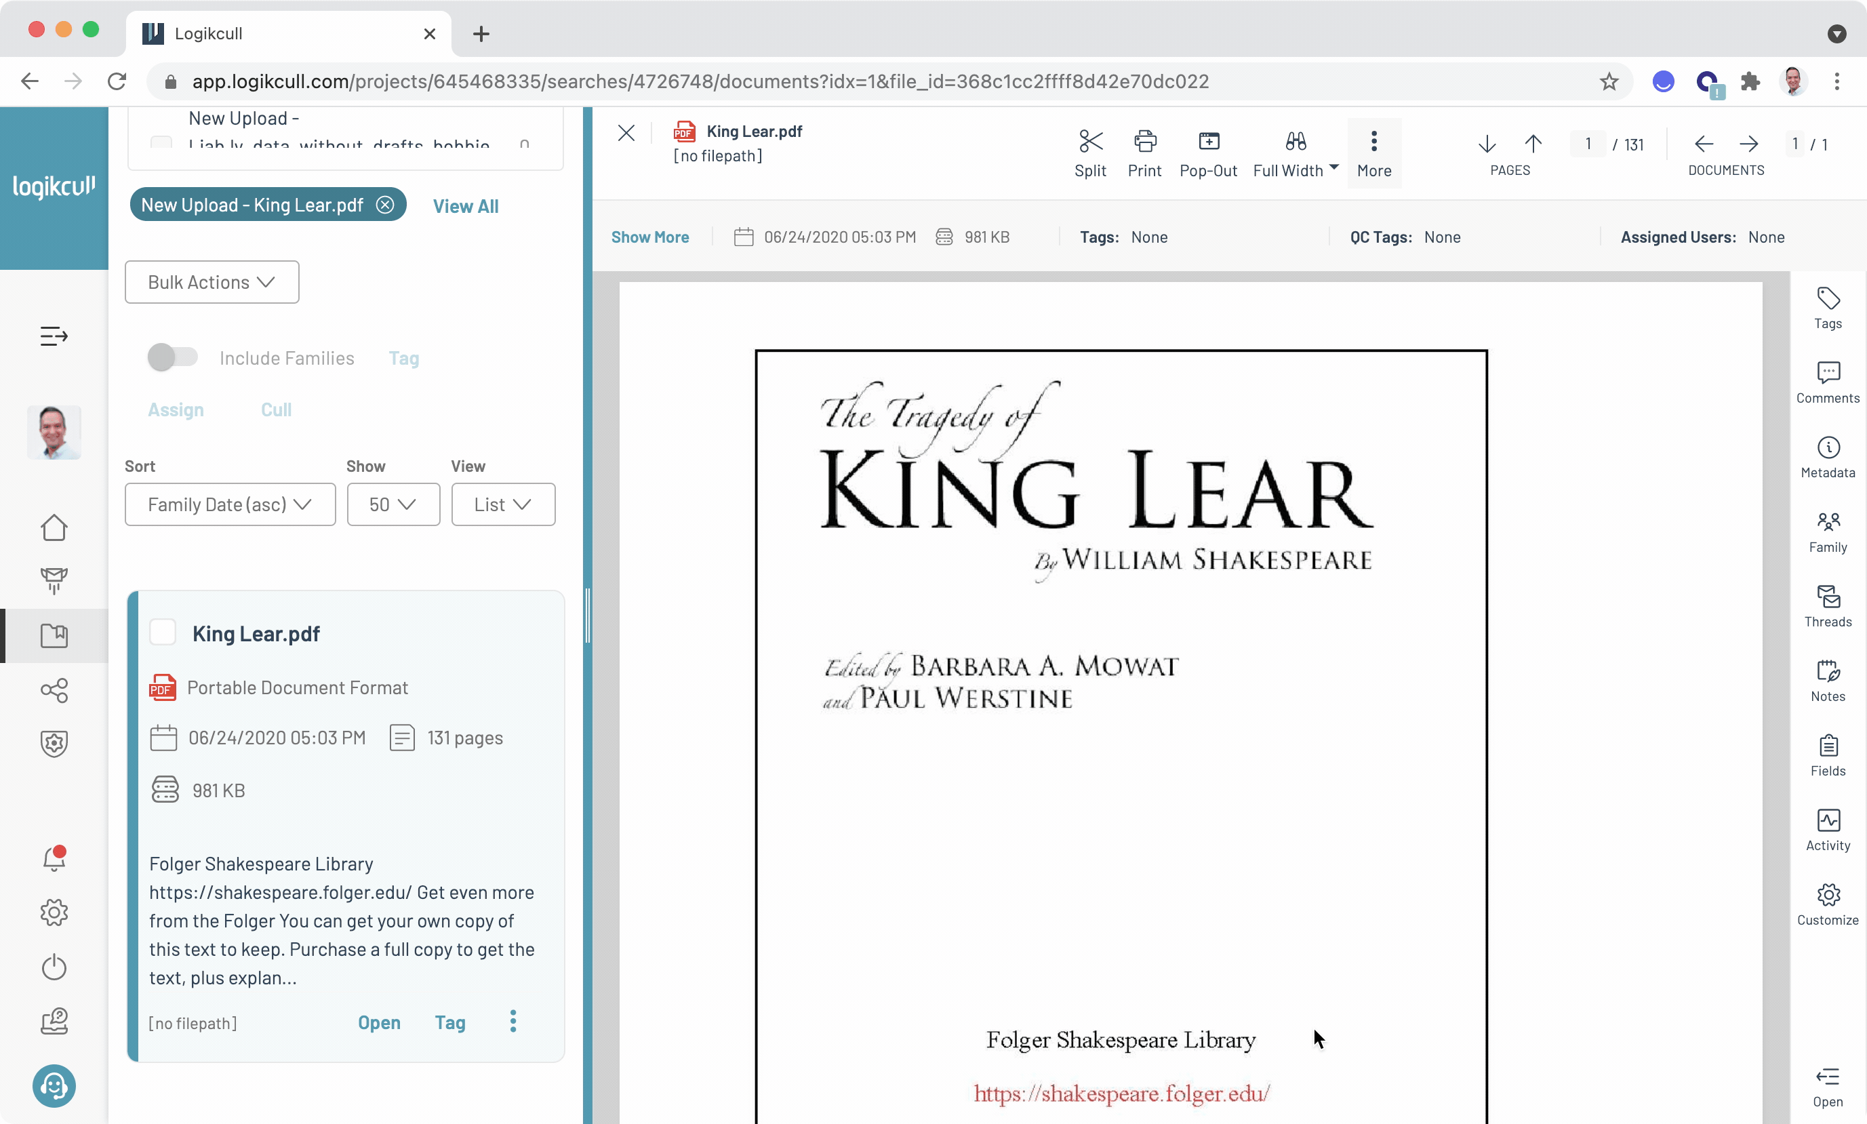Expand the left navigation menu icon
This screenshot has width=1867, height=1124.
click(x=54, y=336)
